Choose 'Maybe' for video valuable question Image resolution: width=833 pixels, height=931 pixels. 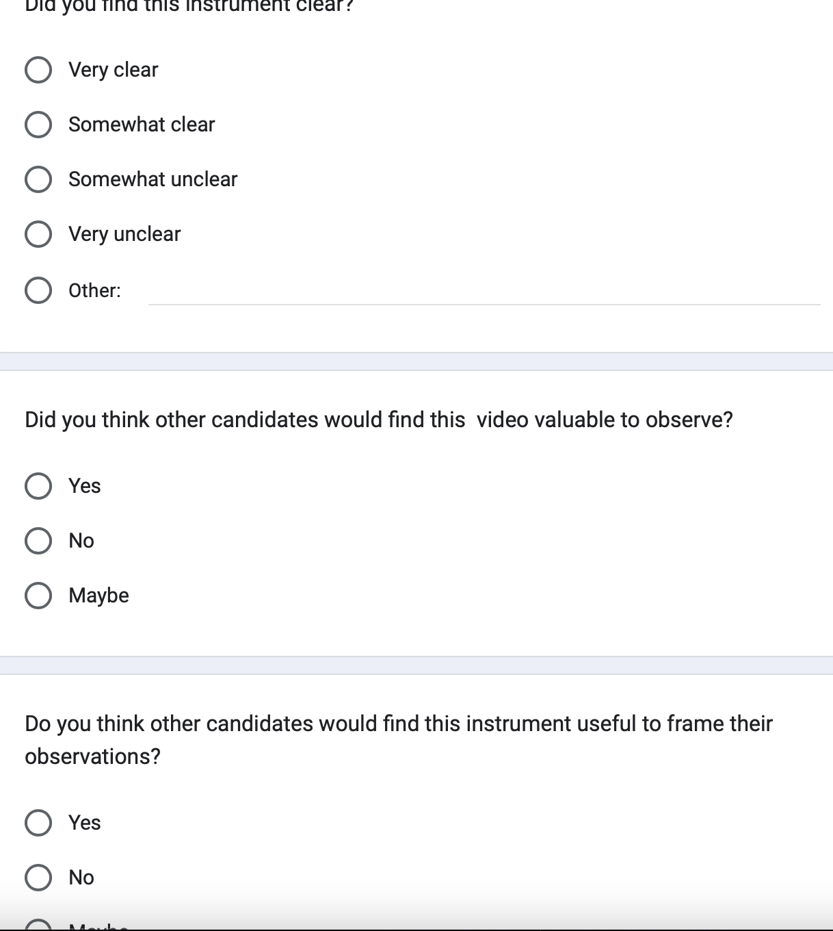(38, 596)
